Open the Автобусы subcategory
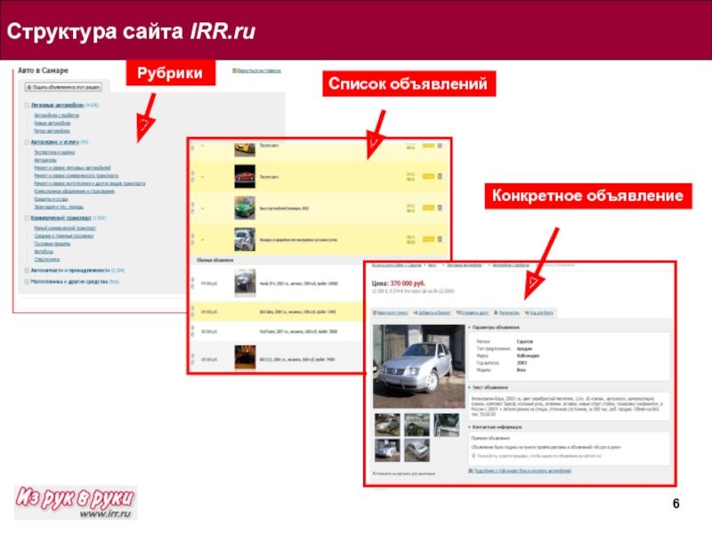This screenshot has height=534, width=712. 44,252
